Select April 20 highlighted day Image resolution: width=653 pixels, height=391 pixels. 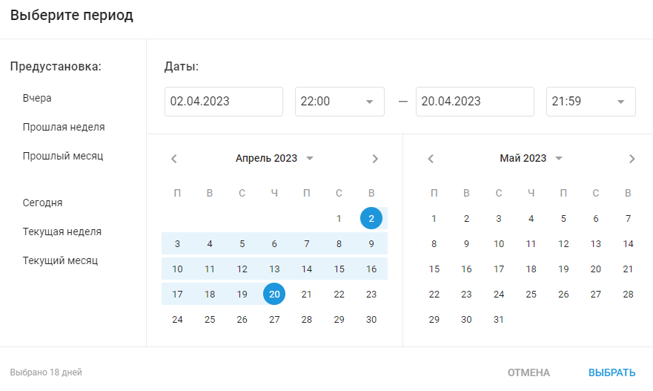pos(274,294)
